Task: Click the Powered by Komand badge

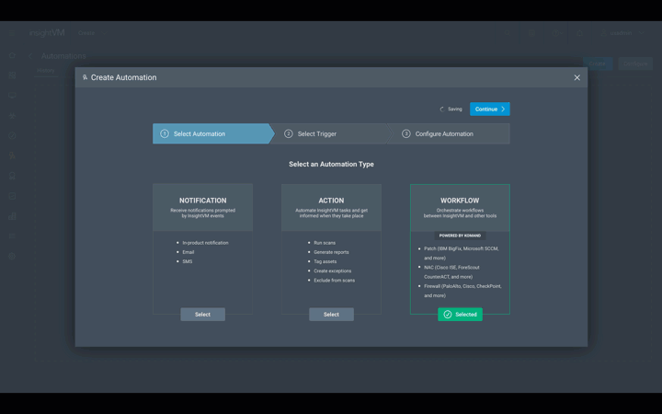Action: 460,236
